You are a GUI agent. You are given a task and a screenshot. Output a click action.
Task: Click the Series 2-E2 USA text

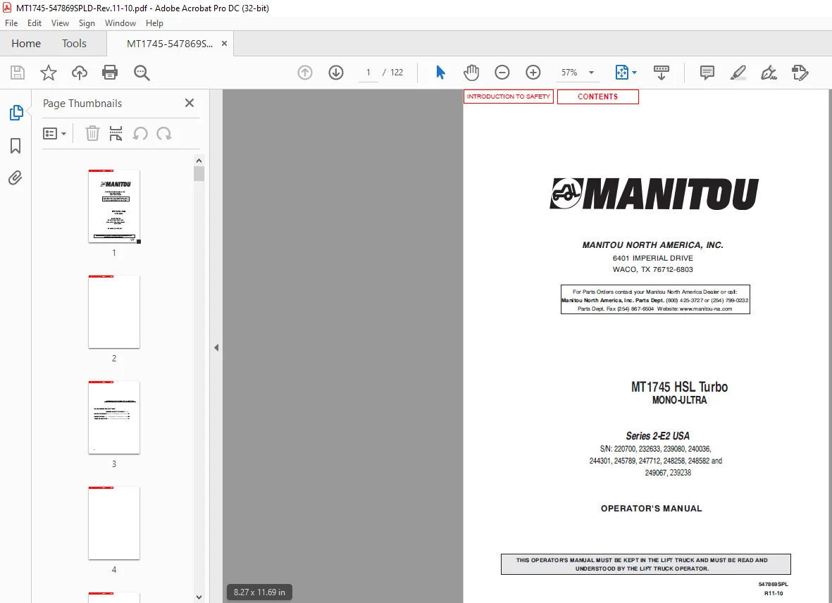click(657, 436)
